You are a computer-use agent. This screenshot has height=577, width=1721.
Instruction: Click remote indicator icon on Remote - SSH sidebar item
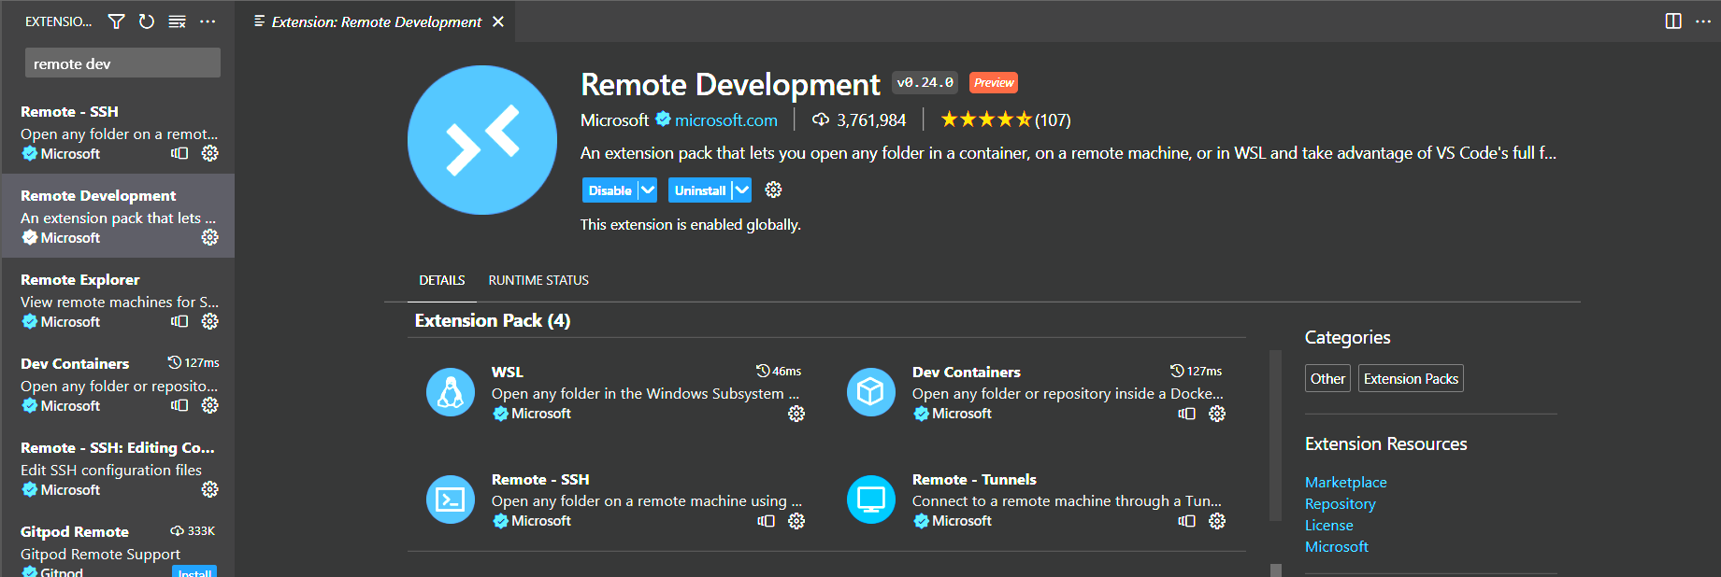[x=179, y=153]
